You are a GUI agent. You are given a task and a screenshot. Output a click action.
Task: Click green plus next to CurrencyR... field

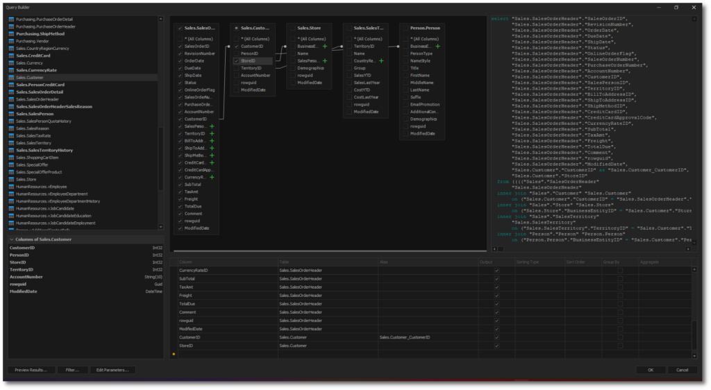point(212,177)
